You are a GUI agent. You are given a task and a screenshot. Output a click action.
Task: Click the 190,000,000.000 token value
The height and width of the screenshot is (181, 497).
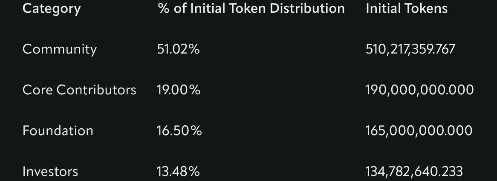[x=419, y=90]
